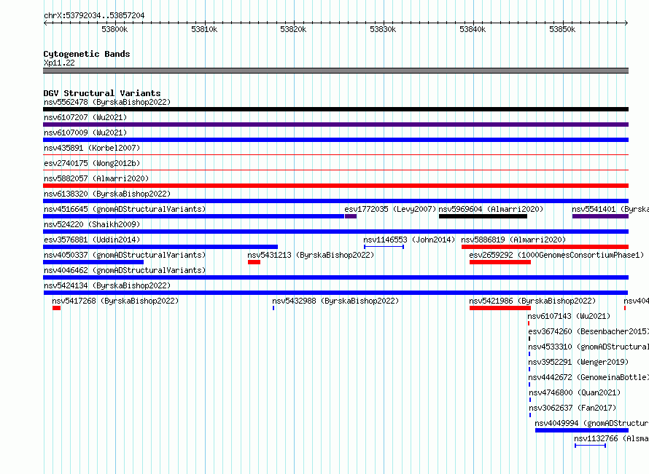Open nsv524220 (Shaikh2009) label
Image resolution: width=649 pixels, height=474 pixels.
tap(92, 224)
